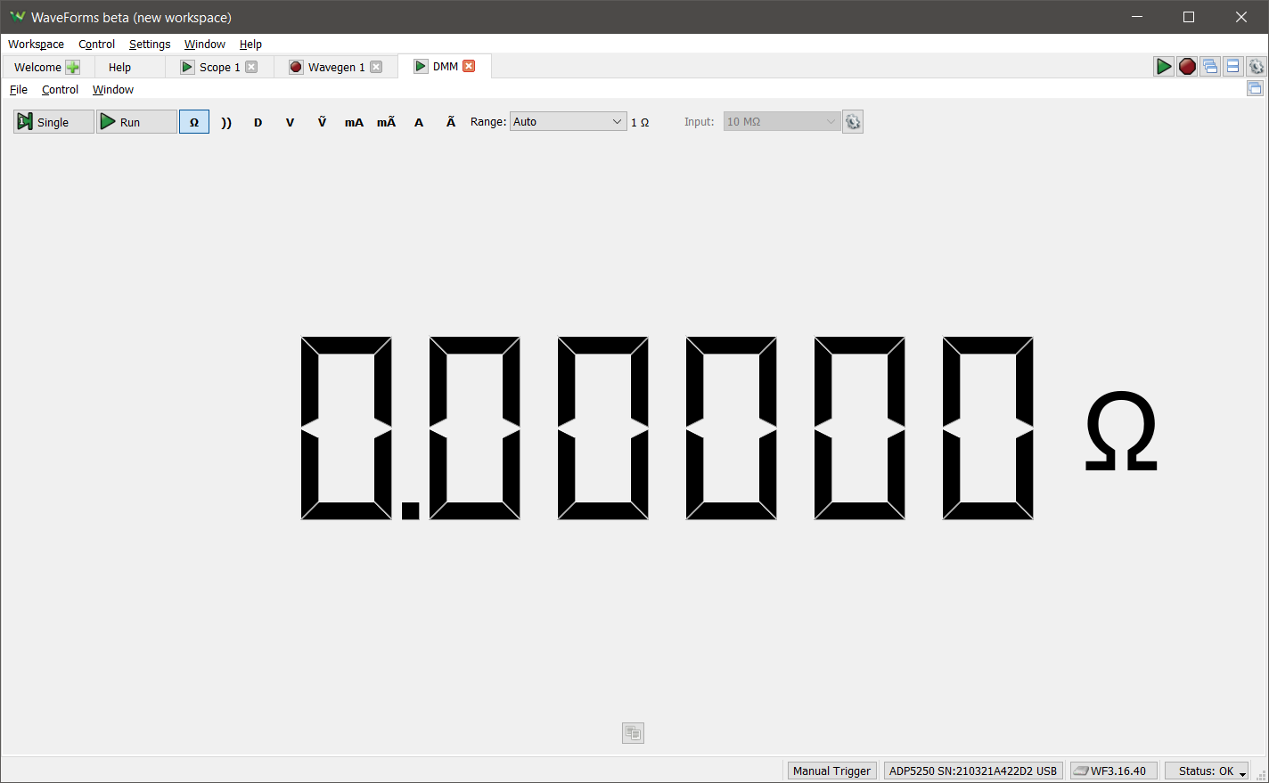Open the Status: OK dropdown

(x=1207, y=771)
